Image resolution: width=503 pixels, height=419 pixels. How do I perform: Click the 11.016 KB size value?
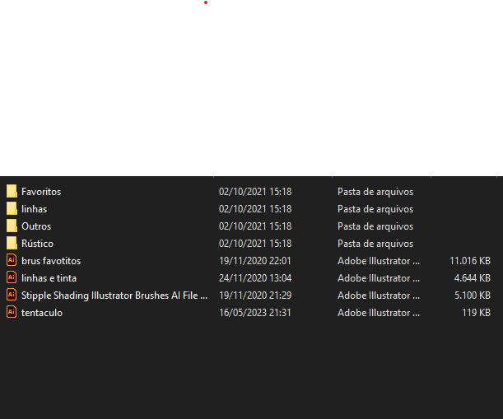[x=470, y=261]
